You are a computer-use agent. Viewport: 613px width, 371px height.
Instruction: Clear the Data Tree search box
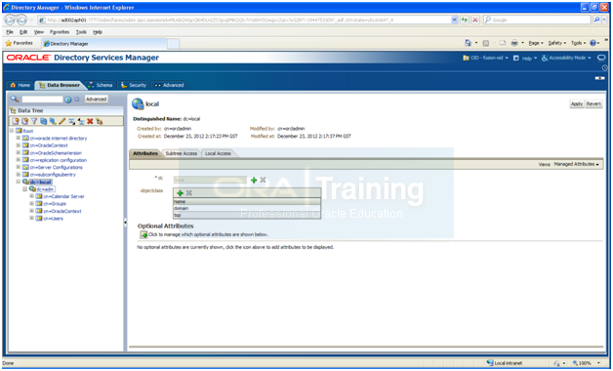(76, 100)
